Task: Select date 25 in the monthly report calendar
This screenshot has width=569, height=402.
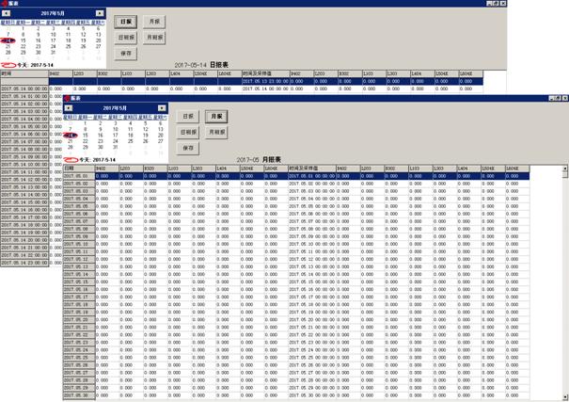Action: point(131,141)
